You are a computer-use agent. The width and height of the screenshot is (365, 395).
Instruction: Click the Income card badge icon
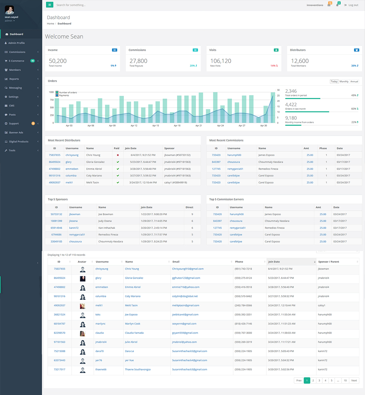(x=115, y=50)
